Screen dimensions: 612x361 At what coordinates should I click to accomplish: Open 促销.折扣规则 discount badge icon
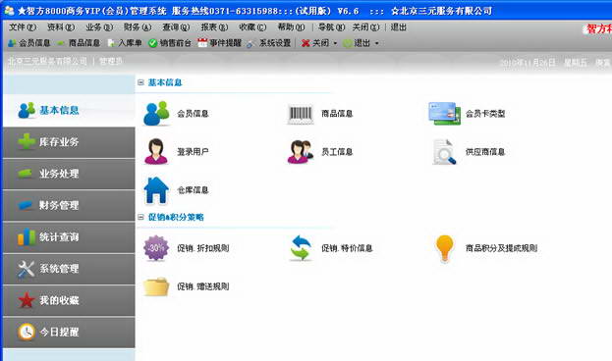pyautogui.click(x=156, y=248)
